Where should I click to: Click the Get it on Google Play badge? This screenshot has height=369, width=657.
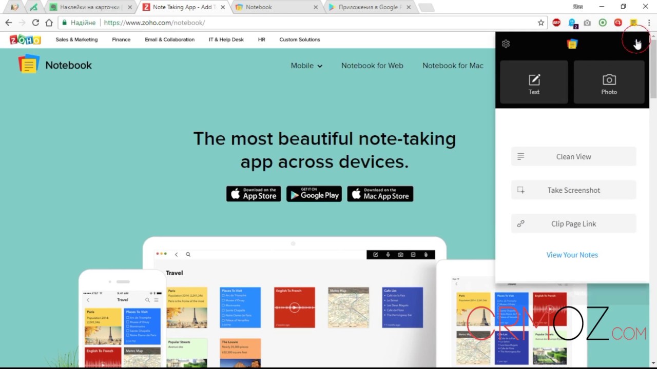click(314, 194)
